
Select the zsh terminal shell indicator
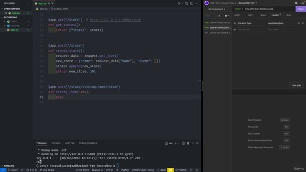pos(169,143)
